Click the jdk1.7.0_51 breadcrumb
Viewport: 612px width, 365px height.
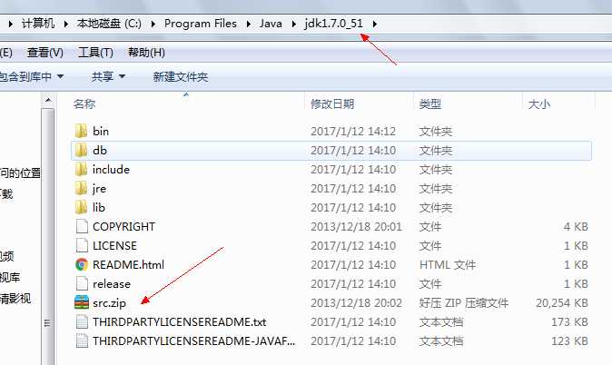tap(334, 24)
